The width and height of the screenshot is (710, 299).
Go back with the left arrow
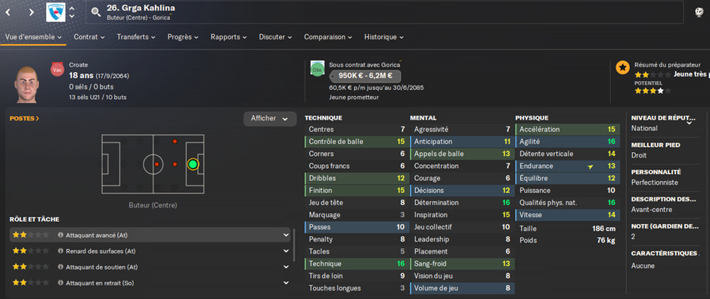tap(8, 12)
